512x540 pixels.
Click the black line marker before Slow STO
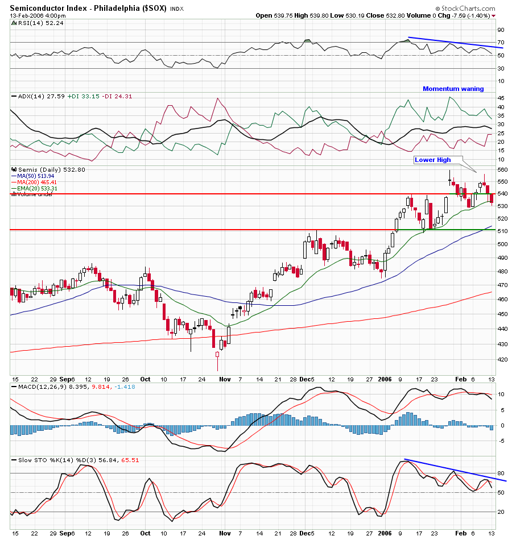click(14, 460)
